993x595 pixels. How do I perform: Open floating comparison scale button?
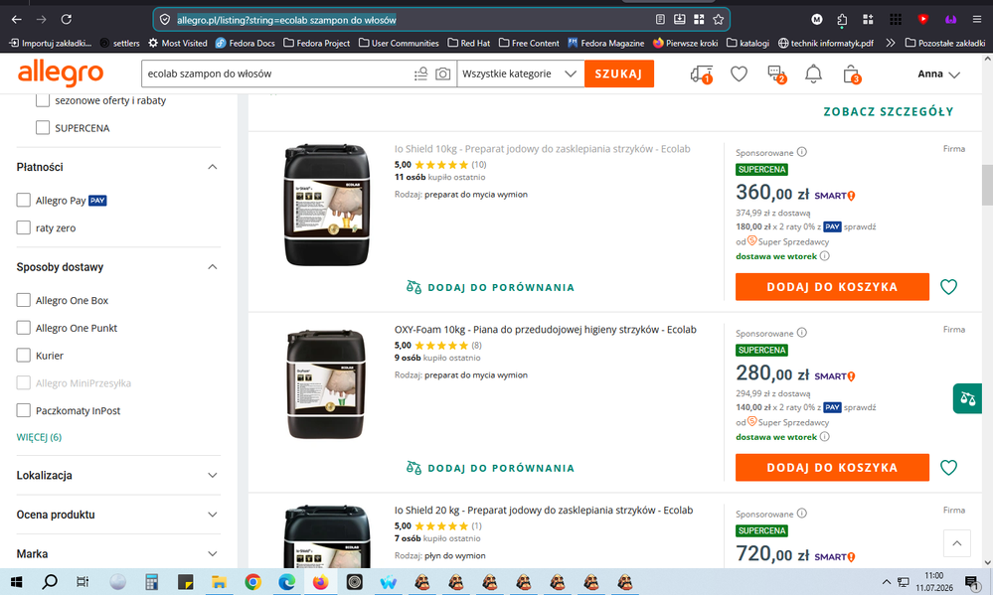tap(968, 398)
